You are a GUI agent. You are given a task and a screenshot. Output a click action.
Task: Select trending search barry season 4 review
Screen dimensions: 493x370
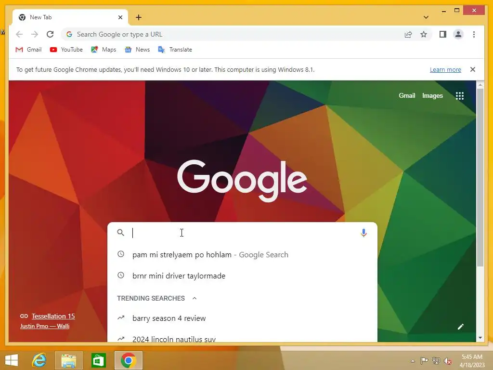point(242,318)
